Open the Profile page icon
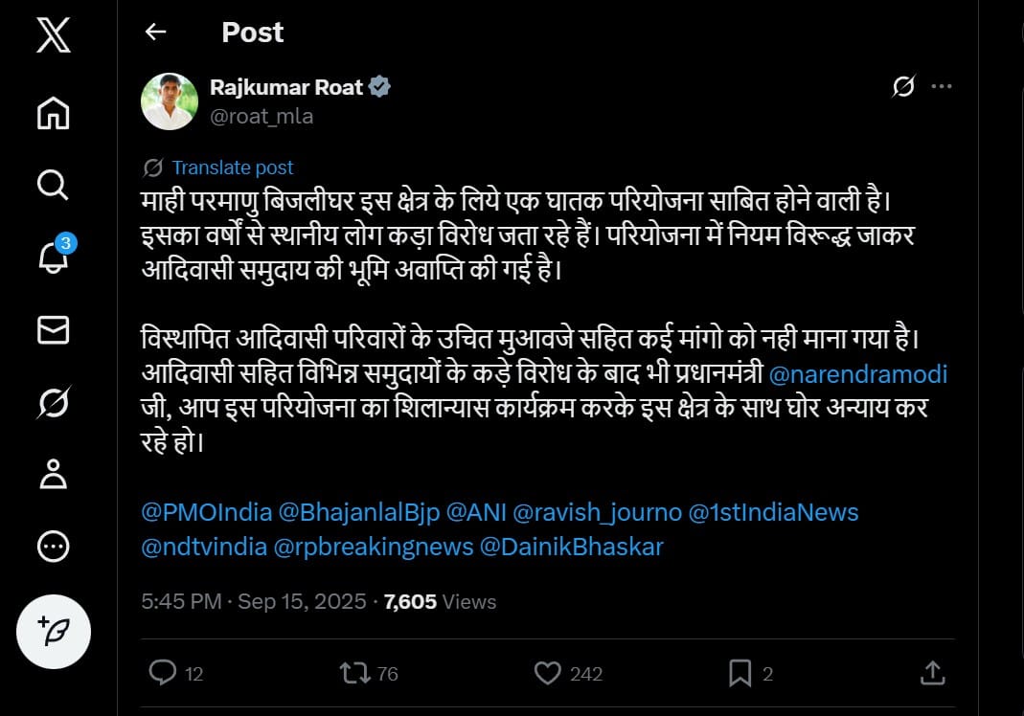The image size is (1024, 716). pos(53,474)
